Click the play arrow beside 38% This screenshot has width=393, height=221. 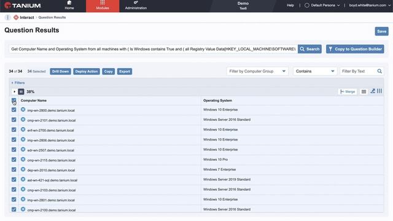coord(14,91)
